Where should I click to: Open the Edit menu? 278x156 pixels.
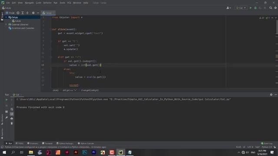tap(14, 3)
